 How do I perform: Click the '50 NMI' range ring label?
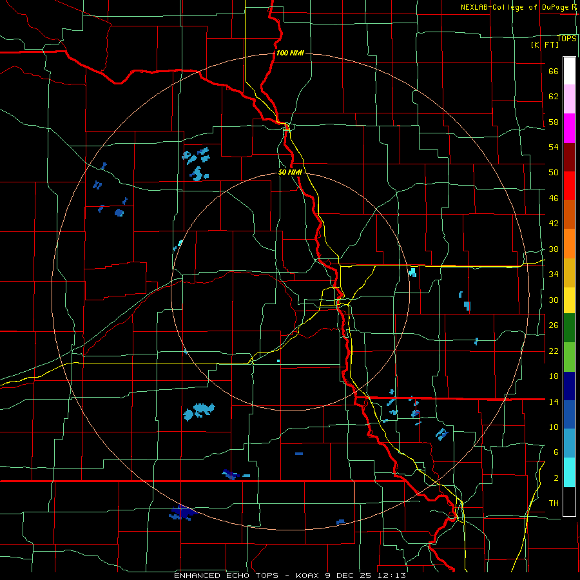point(291,172)
